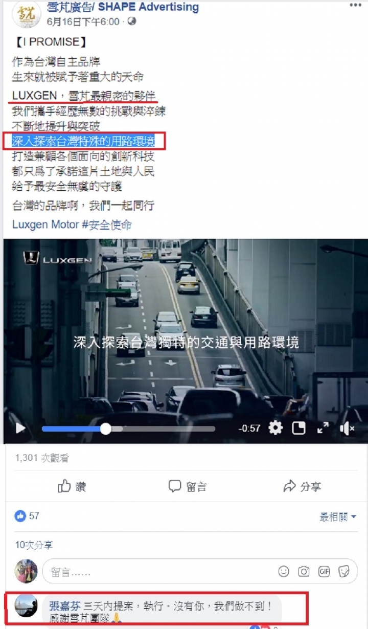Viewport: 368px width, 629px height.
Task: Open the Luxgen Motor page link
Action: pyautogui.click(x=45, y=225)
